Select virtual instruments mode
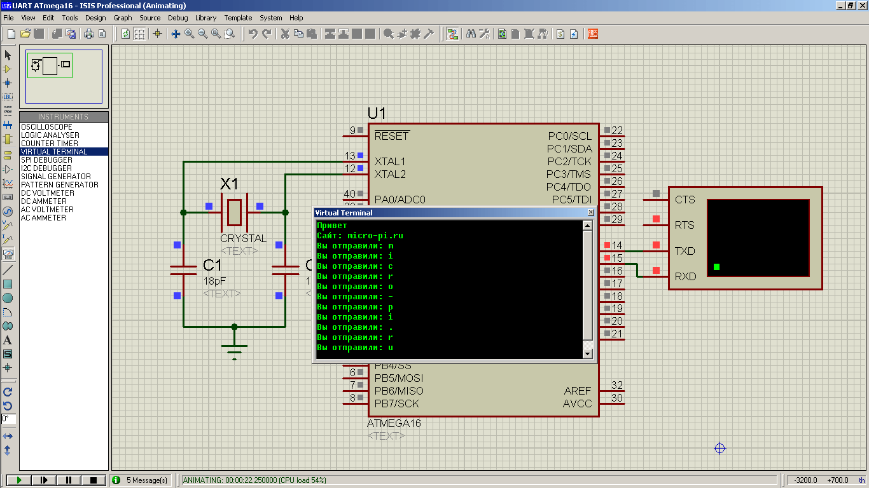The image size is (869, 488). point(8,255)
